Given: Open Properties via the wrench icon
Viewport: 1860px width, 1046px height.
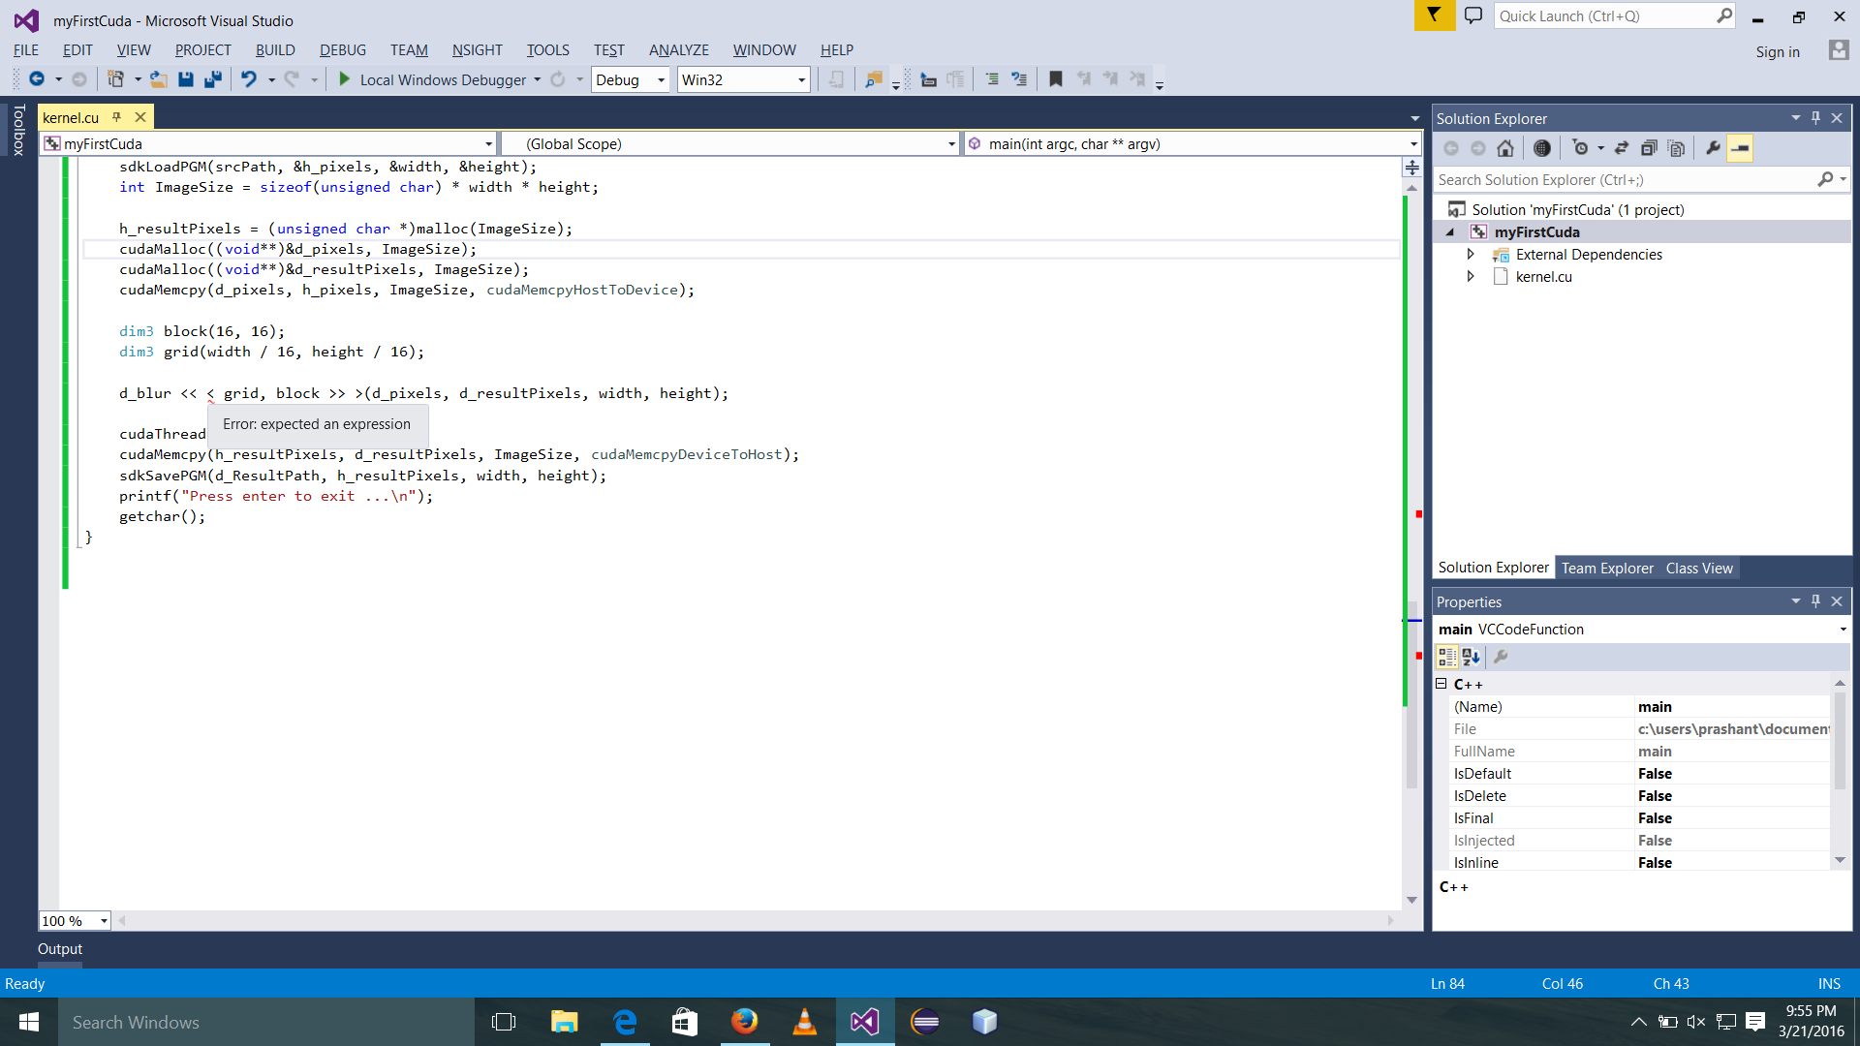Looking at the screenshot, I should 1713,148.
